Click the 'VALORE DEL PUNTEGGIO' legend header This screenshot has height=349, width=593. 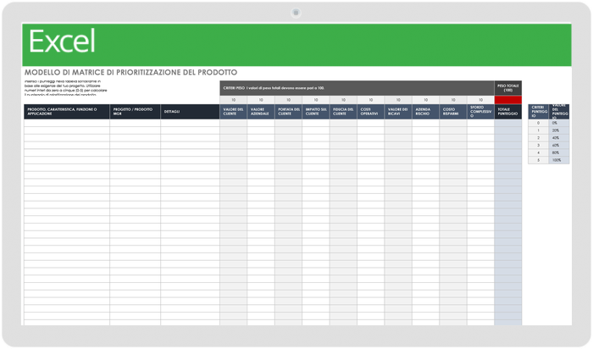(559, 112)
